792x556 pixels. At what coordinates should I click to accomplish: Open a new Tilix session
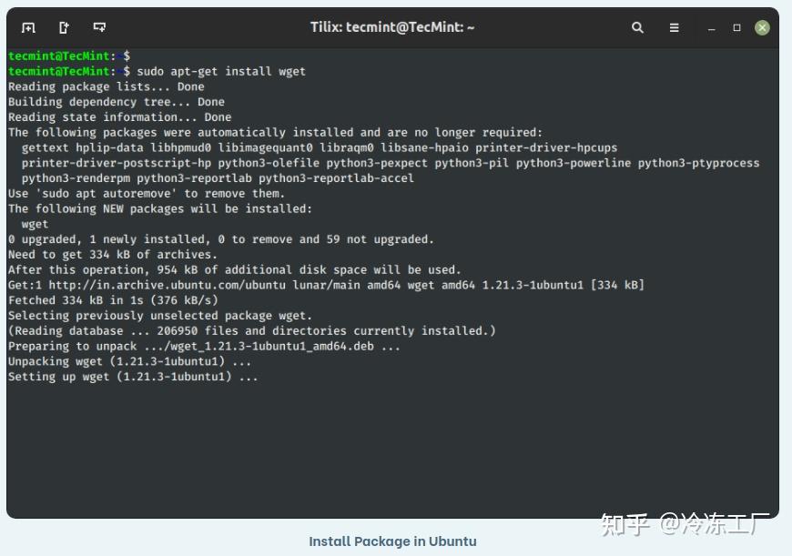(x=28, y=28)
